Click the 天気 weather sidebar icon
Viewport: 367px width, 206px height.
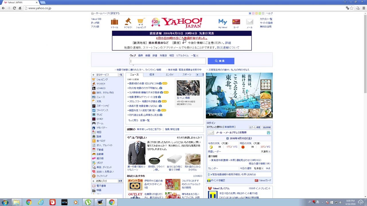(x=94, y=102)
